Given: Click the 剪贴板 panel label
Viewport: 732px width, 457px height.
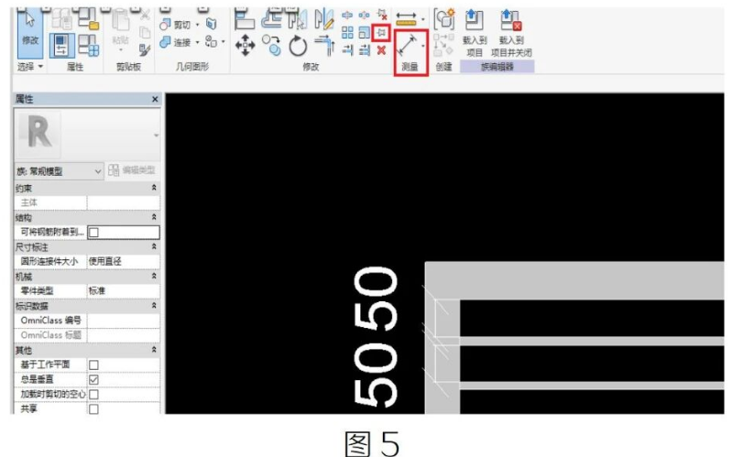Looking at the screenshot, I should (129, 67).
